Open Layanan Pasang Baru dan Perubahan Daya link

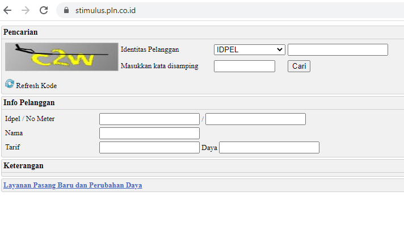tap(73, 185)
